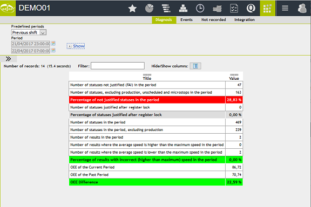Click the value 239
Viewport: 311px width, 207px height.
pos(239,130)
